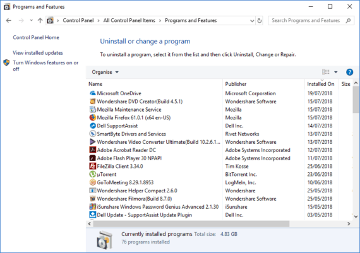Click the Wondershare Helper Compact icon
This screenshot has width=360, height=253.
[92, 191]
